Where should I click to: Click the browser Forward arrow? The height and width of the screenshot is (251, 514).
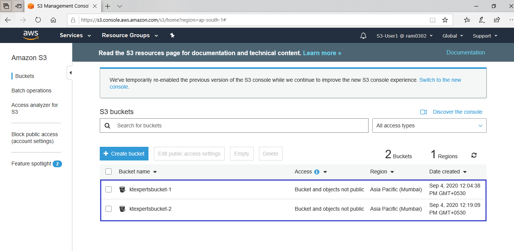pos(23,20)
